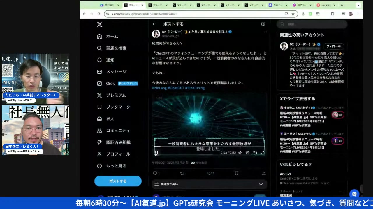Open G2 avatar in 関連性の高いアカウント
The width and height of the screenshot is (373, 209).
coord(284,46)
